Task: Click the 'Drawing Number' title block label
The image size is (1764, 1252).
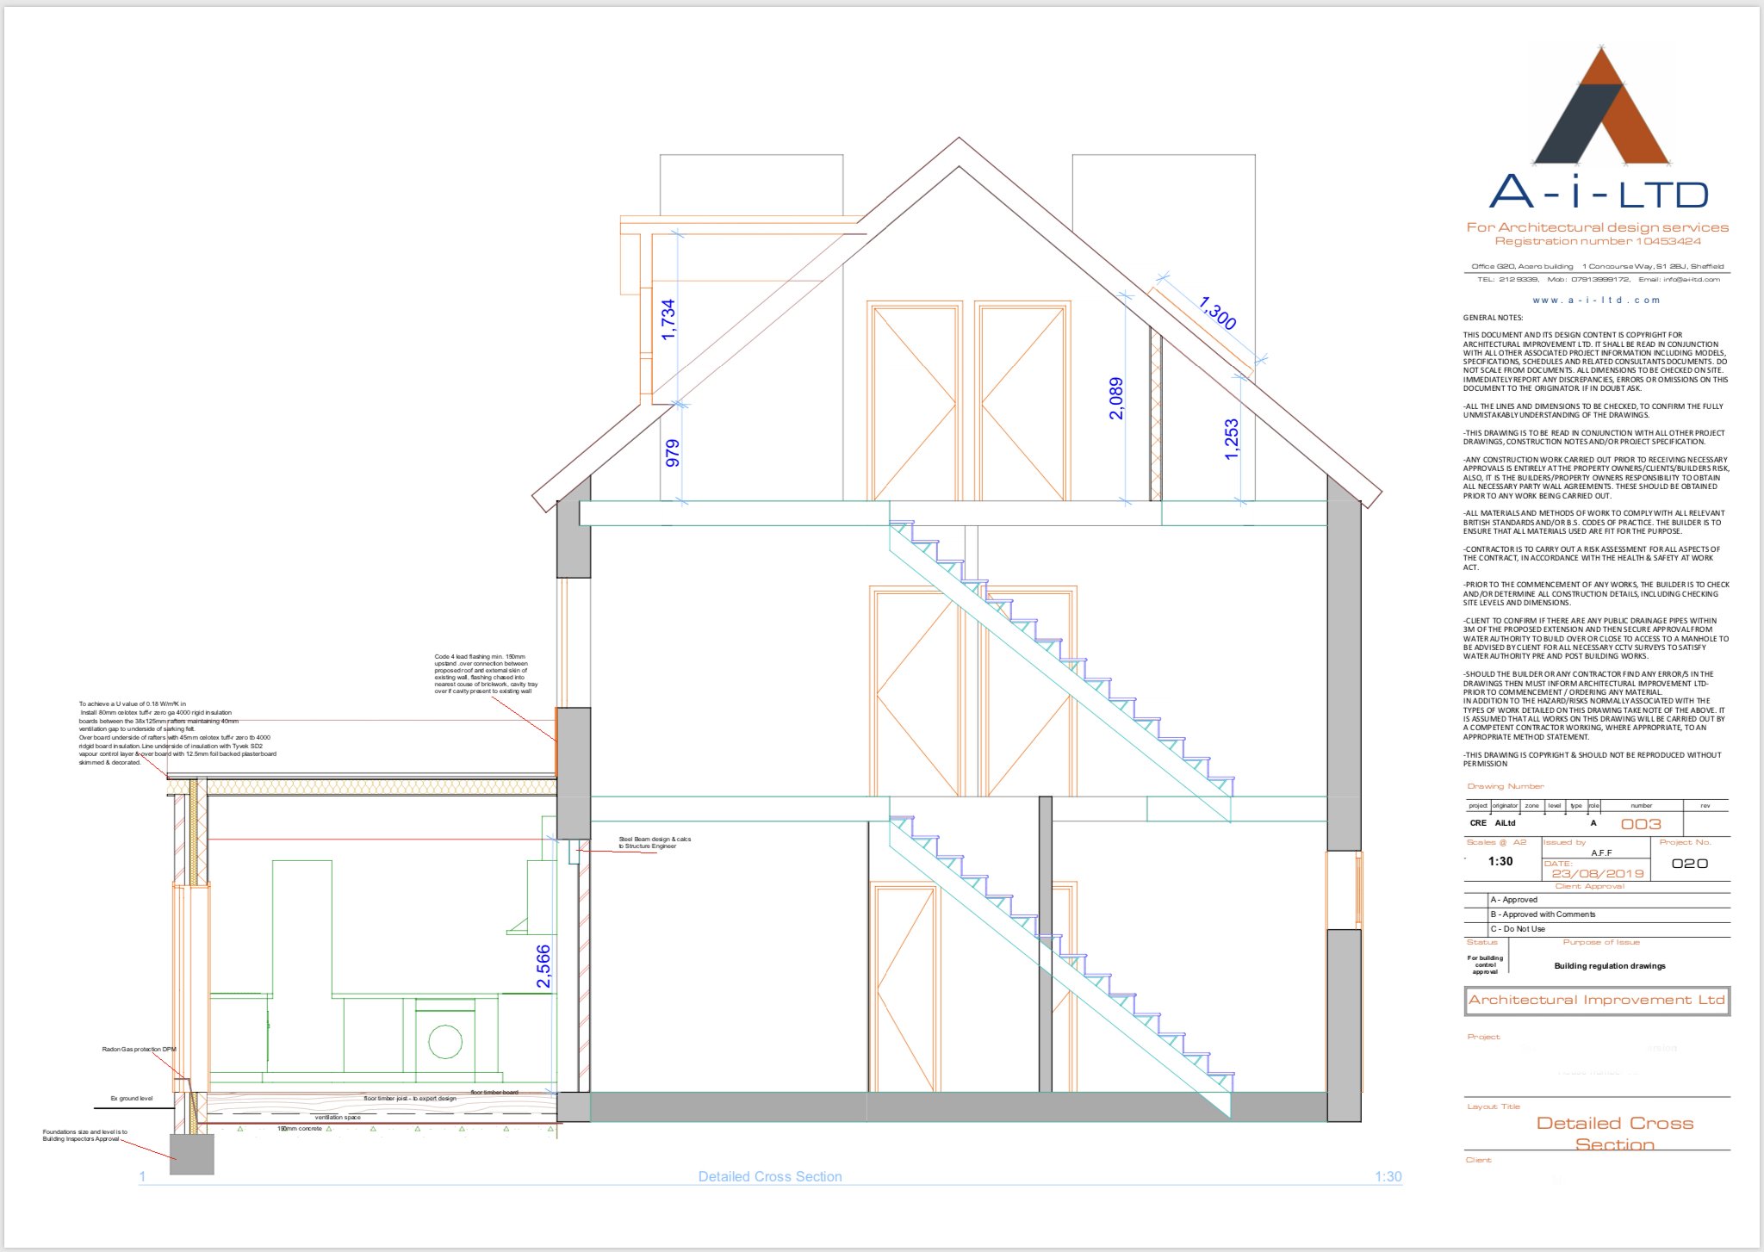Action: pos(1506,786)
